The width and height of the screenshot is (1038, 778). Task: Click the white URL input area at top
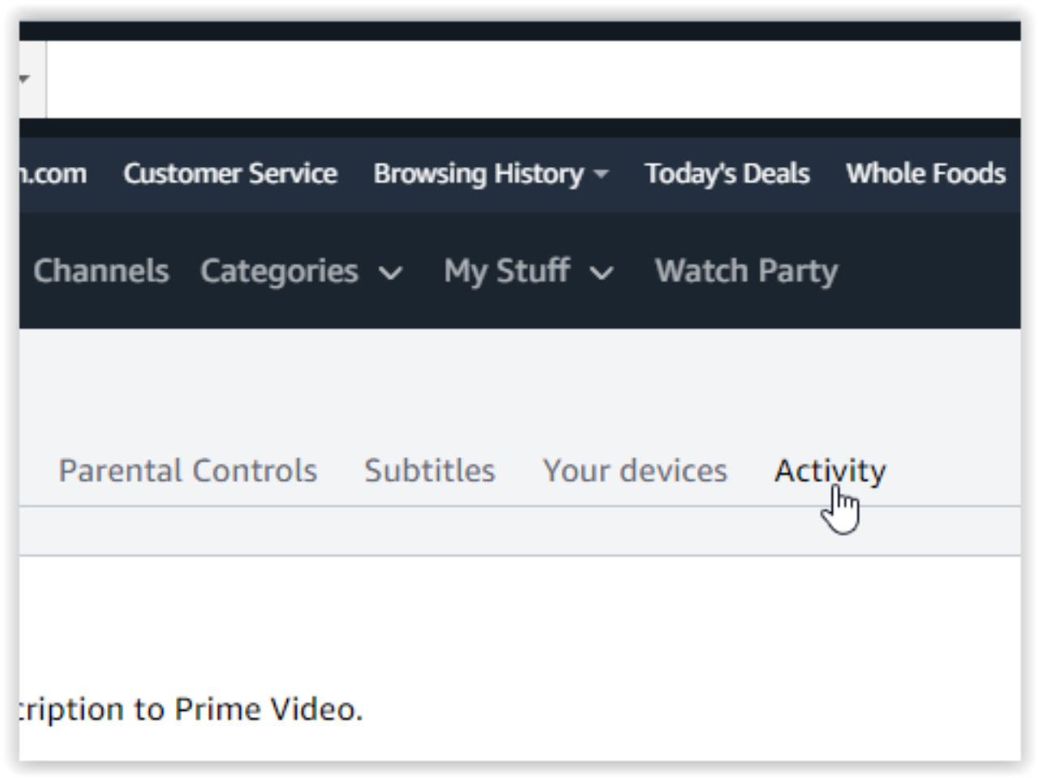tap(527, 79)
